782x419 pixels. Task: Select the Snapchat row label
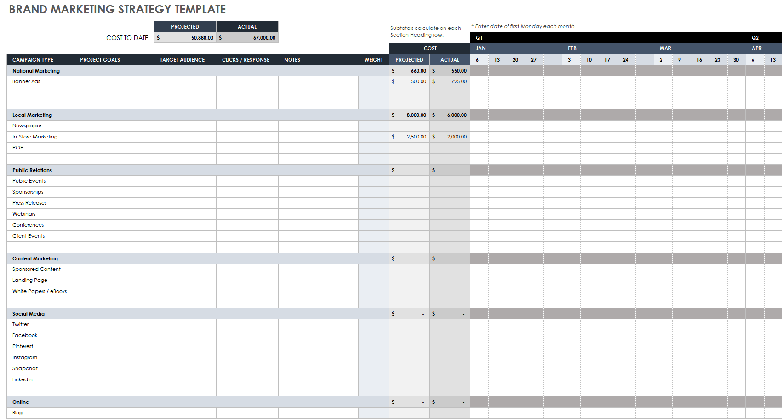[25, 368]
